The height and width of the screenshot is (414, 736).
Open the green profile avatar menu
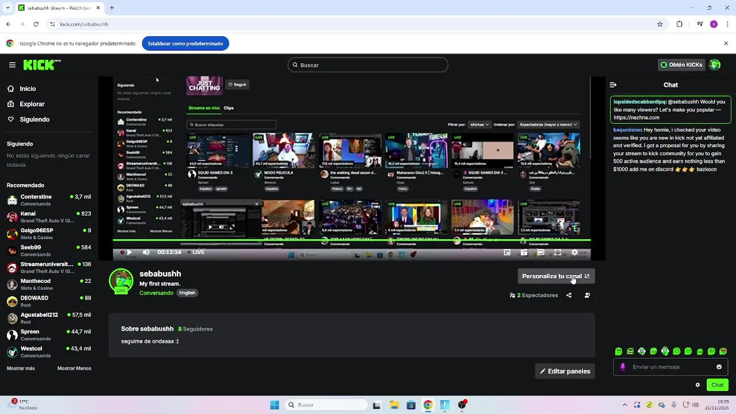click(x=715, y=65)
